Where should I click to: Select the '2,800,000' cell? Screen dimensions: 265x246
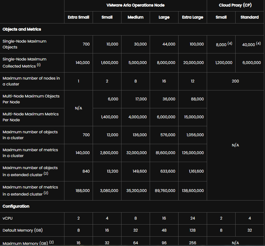click(109, 153)
